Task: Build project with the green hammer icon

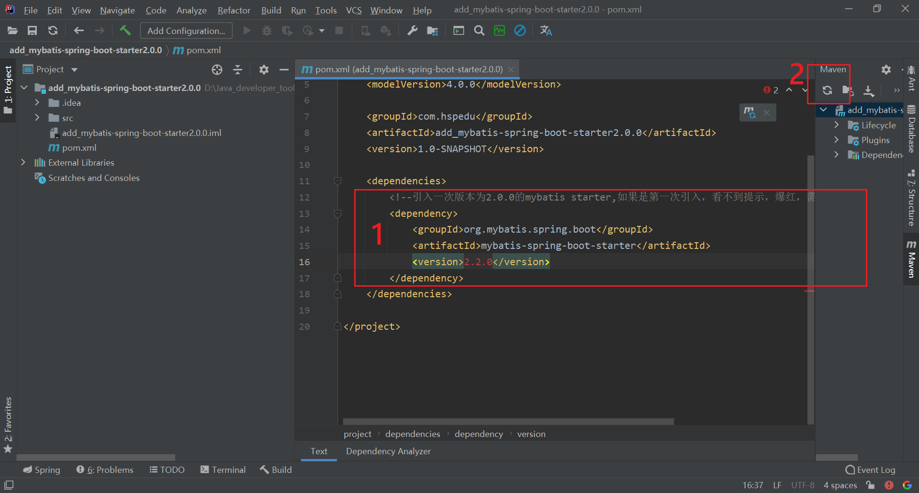Action: tap(125, 30)
